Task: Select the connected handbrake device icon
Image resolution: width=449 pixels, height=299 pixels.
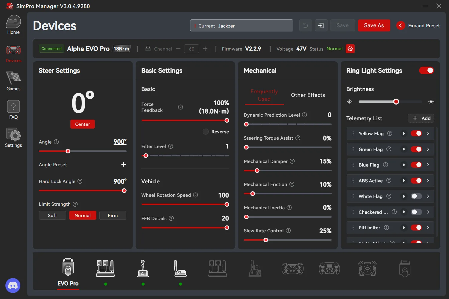Action: click(180, 268)
